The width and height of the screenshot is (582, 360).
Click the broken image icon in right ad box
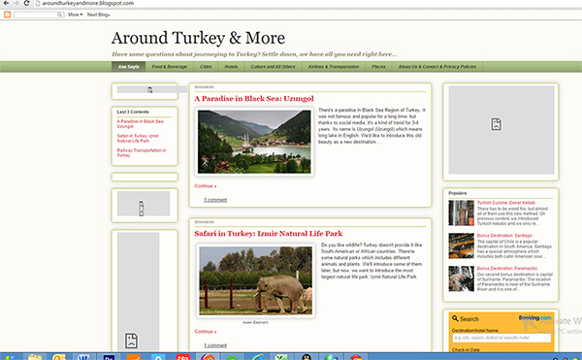497,124
